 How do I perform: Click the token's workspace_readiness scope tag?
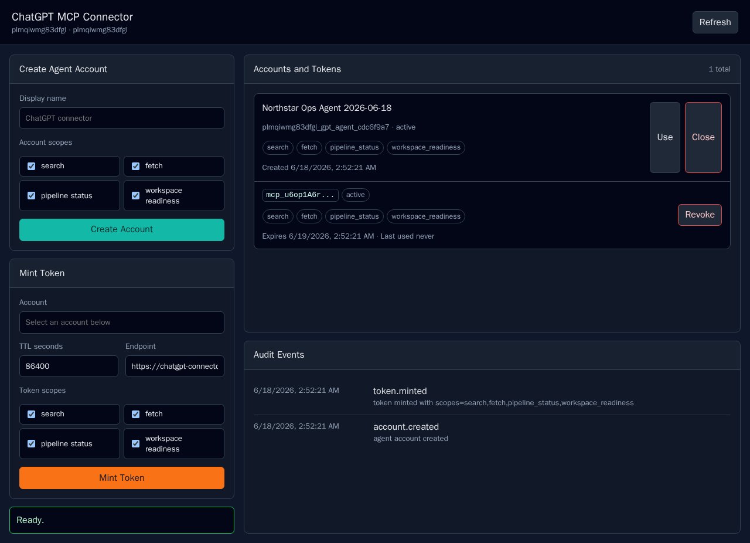click(x=426, y=216)
